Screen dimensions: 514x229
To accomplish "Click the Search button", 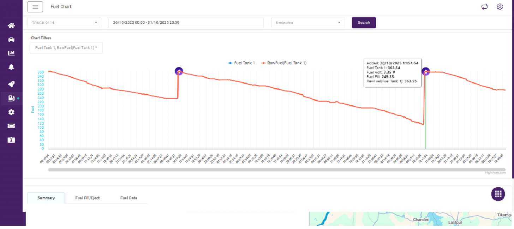I will [364, 23].
